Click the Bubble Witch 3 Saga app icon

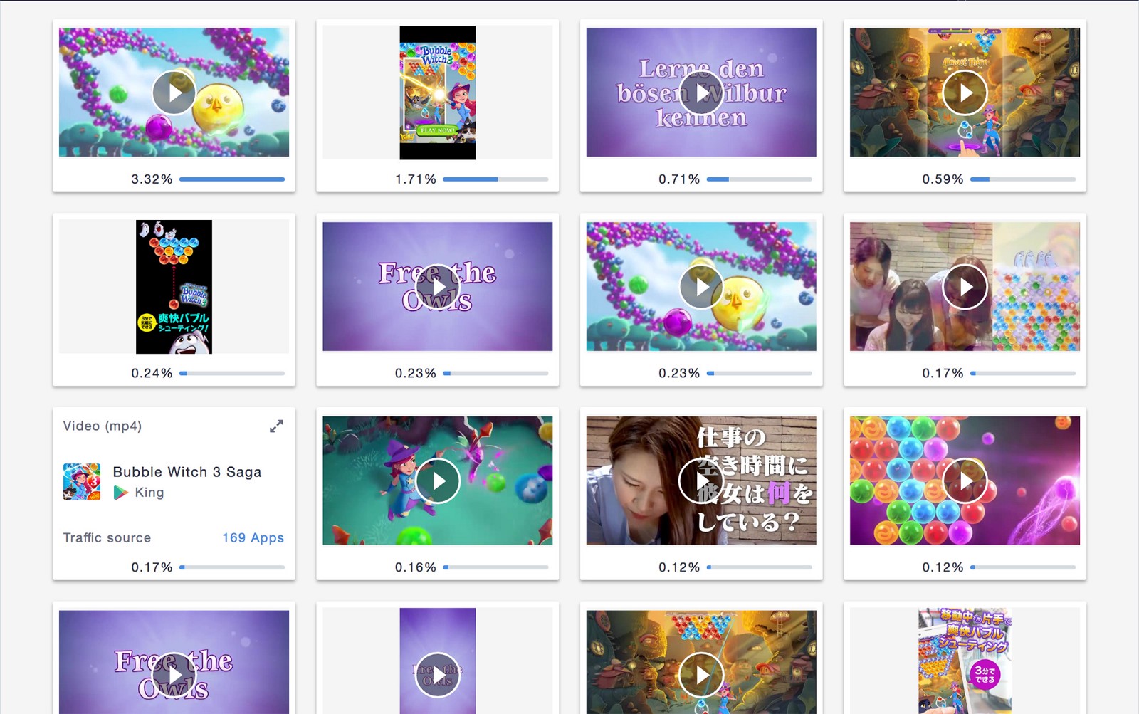point(82,482)
